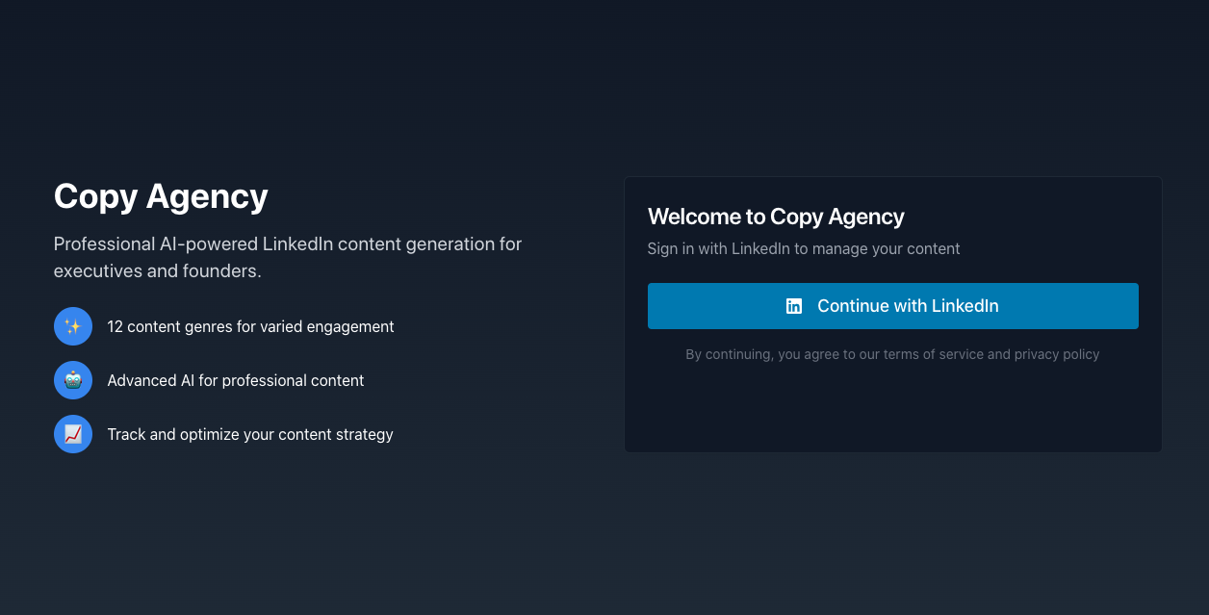Click the tagline under Copy Agency
The height and width of the screenshot is (615, 1209).
tap(287, 257)
